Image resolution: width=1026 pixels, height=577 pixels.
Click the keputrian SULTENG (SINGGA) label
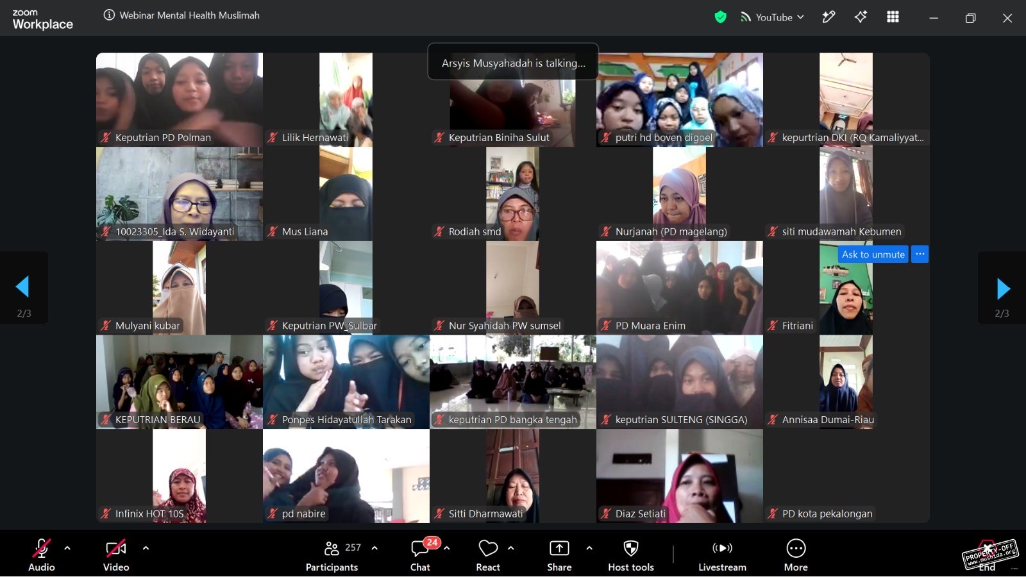(682, 420)
